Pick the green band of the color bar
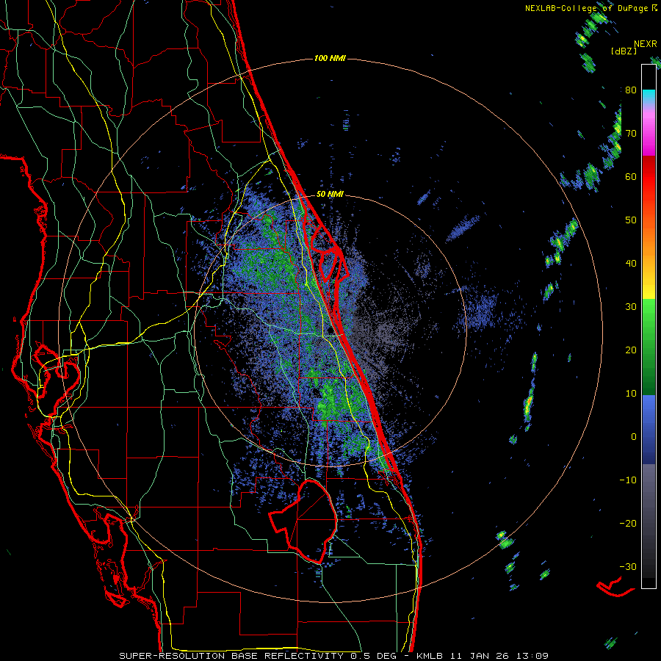Image resolution: width=661 pixels, height=661 pixels. coord(649,347)
